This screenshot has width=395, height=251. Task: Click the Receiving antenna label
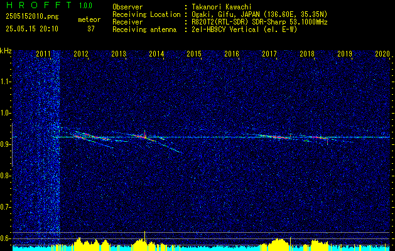(x=144, y=29)
